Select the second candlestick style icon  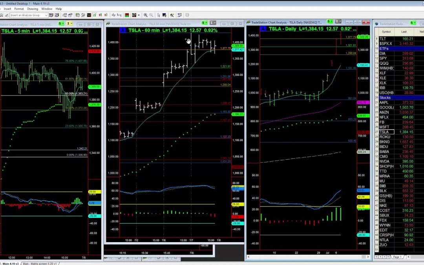click(106, 15)
